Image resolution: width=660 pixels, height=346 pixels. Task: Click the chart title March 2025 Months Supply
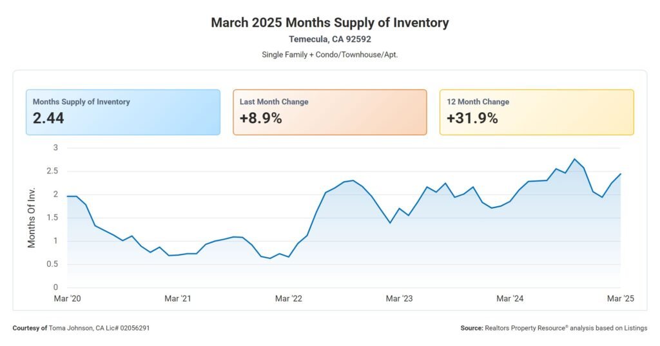point(329,23)
